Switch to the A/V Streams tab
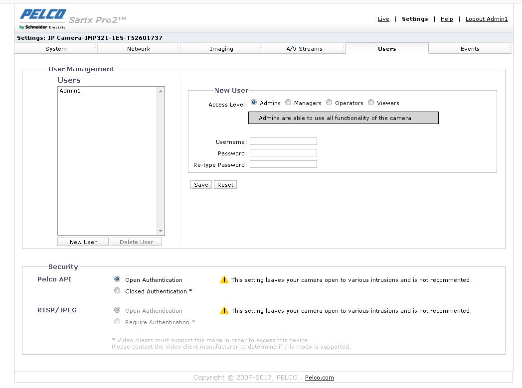 pos(304,48)
